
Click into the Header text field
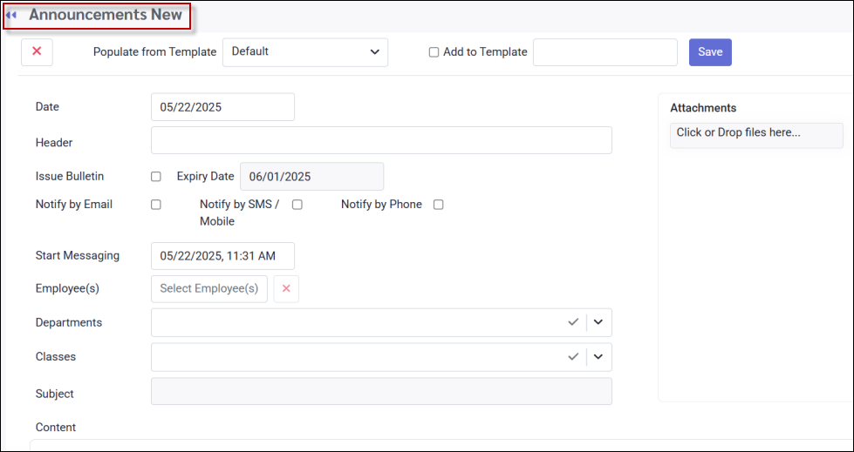tap(381, 140)
